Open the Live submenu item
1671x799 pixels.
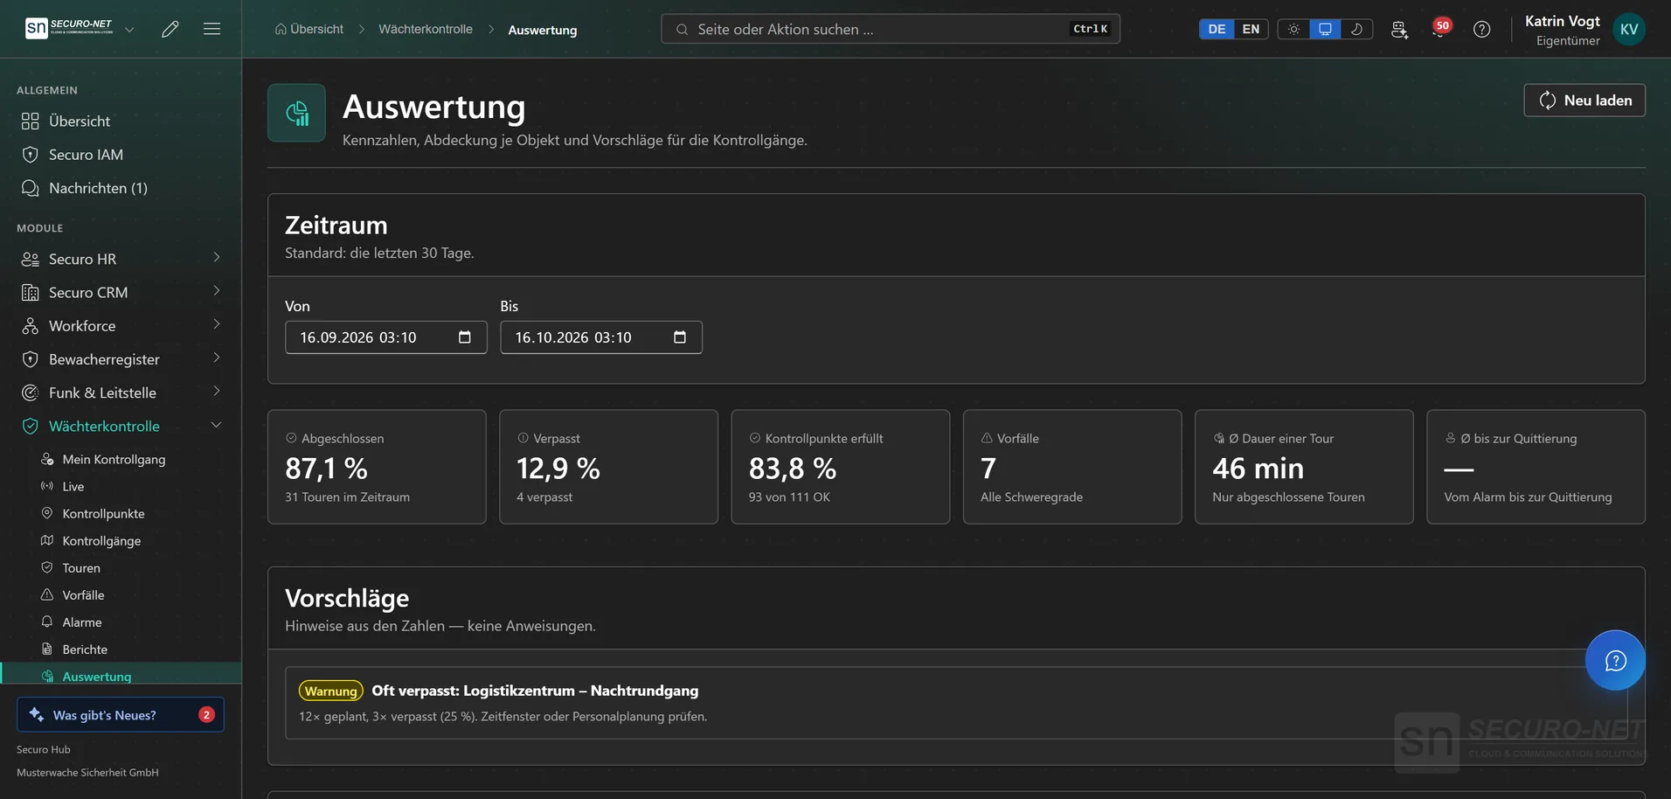click(x=73, y=486)
